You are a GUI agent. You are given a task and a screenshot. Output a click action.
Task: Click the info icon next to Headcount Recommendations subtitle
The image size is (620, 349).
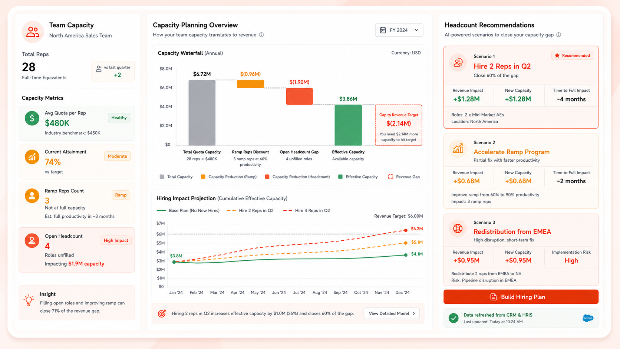point(559,35)
